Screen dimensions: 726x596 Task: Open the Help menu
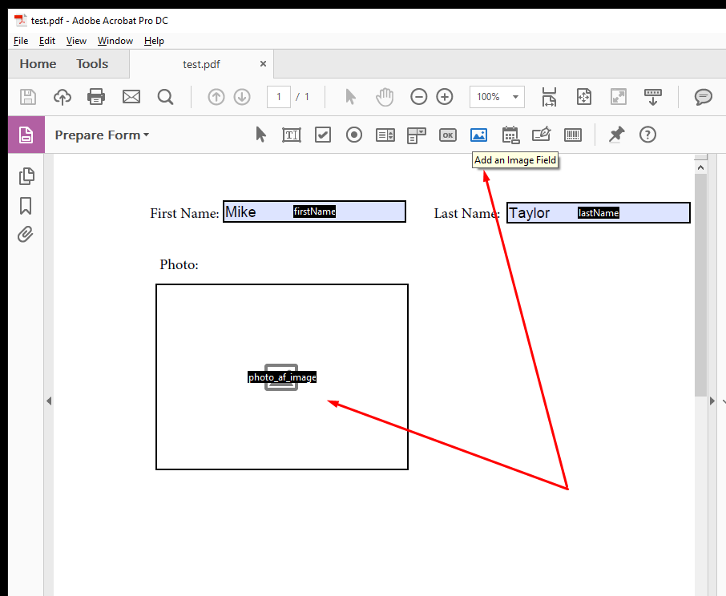154,41
